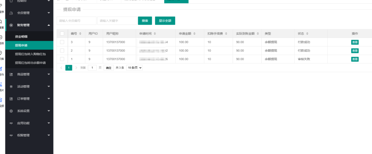Check the box for row number 1

coord(62,59)
